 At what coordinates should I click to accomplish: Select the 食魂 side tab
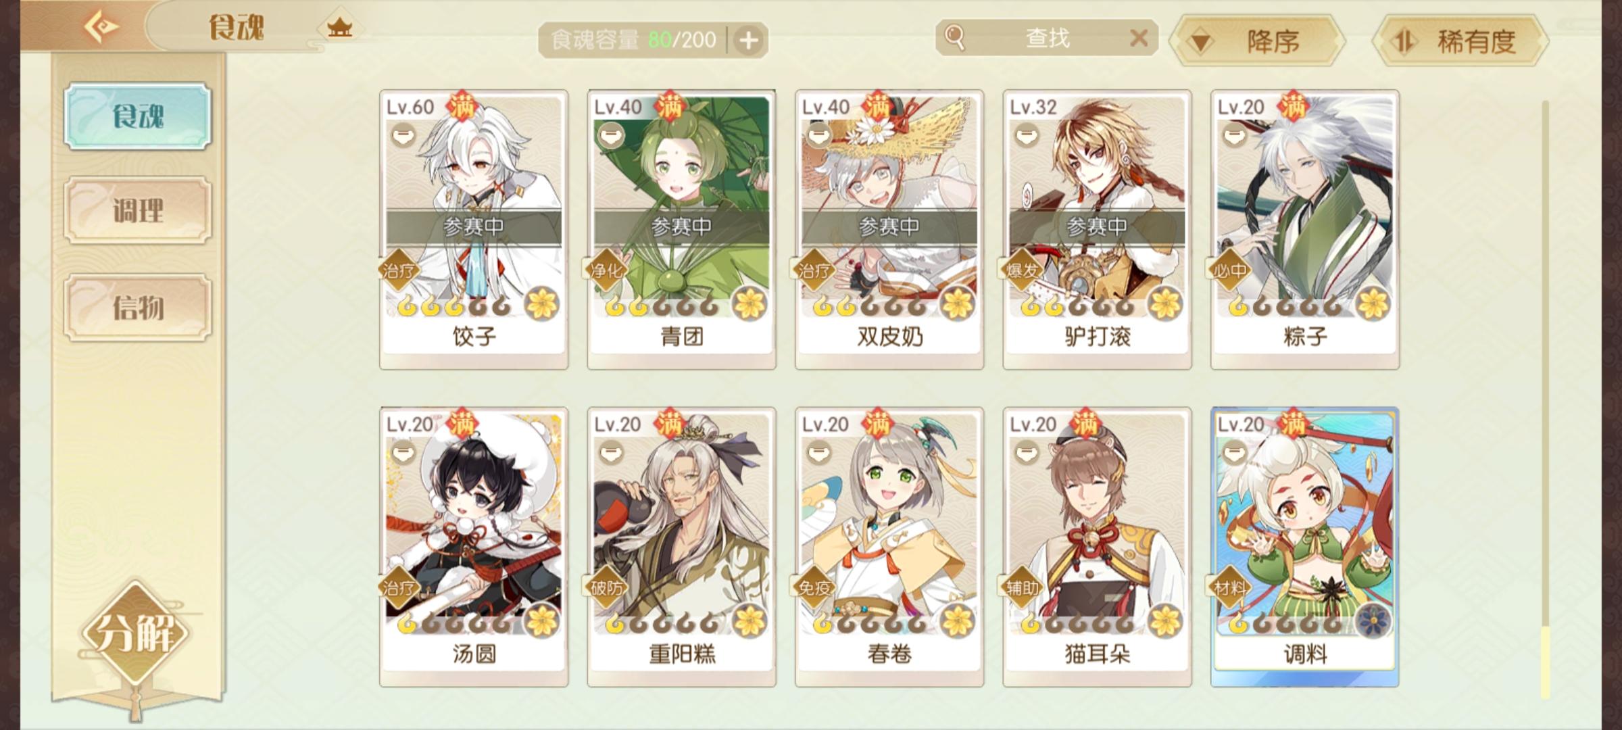coord(138,116)
